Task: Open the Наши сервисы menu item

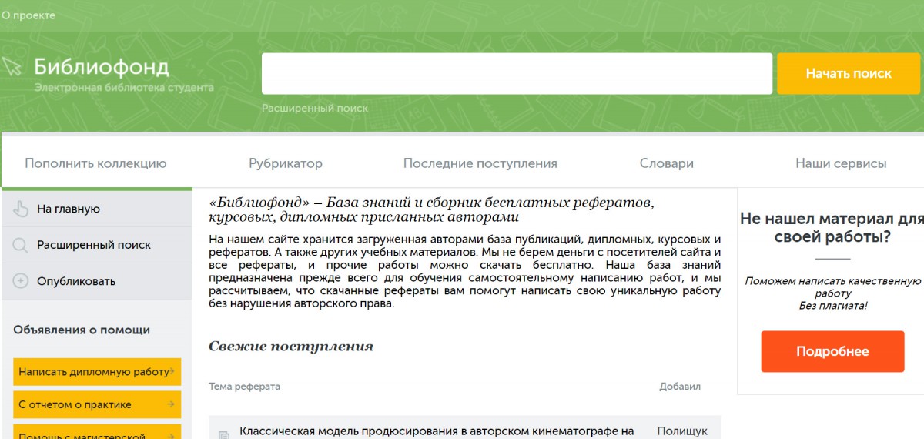Action: [x=841, y=163]
